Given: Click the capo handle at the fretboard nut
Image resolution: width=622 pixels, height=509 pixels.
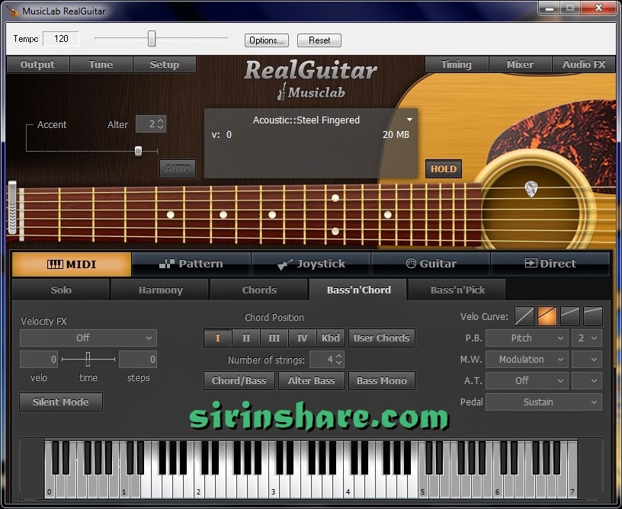Looking at the screenshot, I should tap(12, 207).
